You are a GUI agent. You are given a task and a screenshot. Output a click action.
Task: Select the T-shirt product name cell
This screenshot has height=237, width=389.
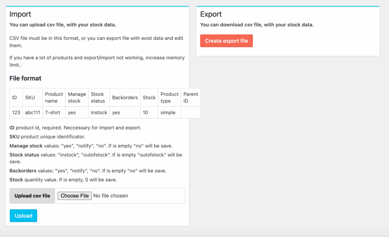(53, 112)
